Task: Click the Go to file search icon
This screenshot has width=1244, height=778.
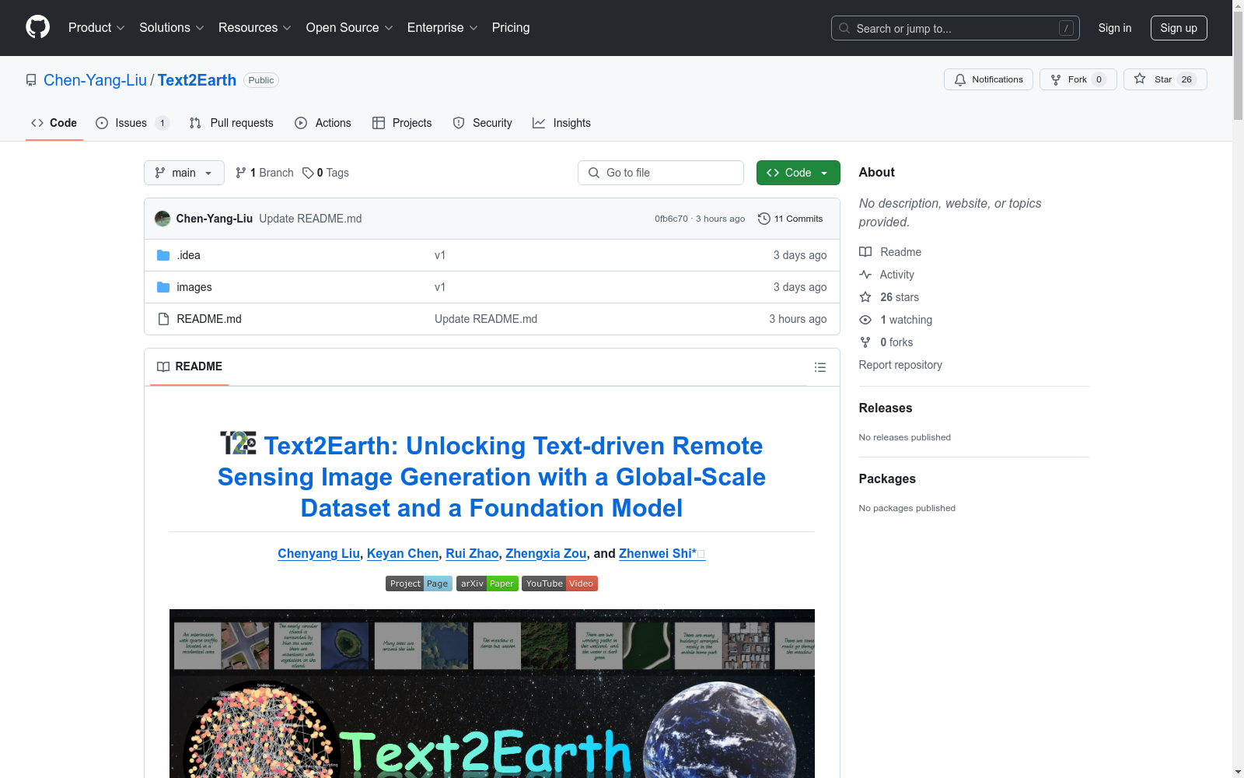Action: [594, 173]
